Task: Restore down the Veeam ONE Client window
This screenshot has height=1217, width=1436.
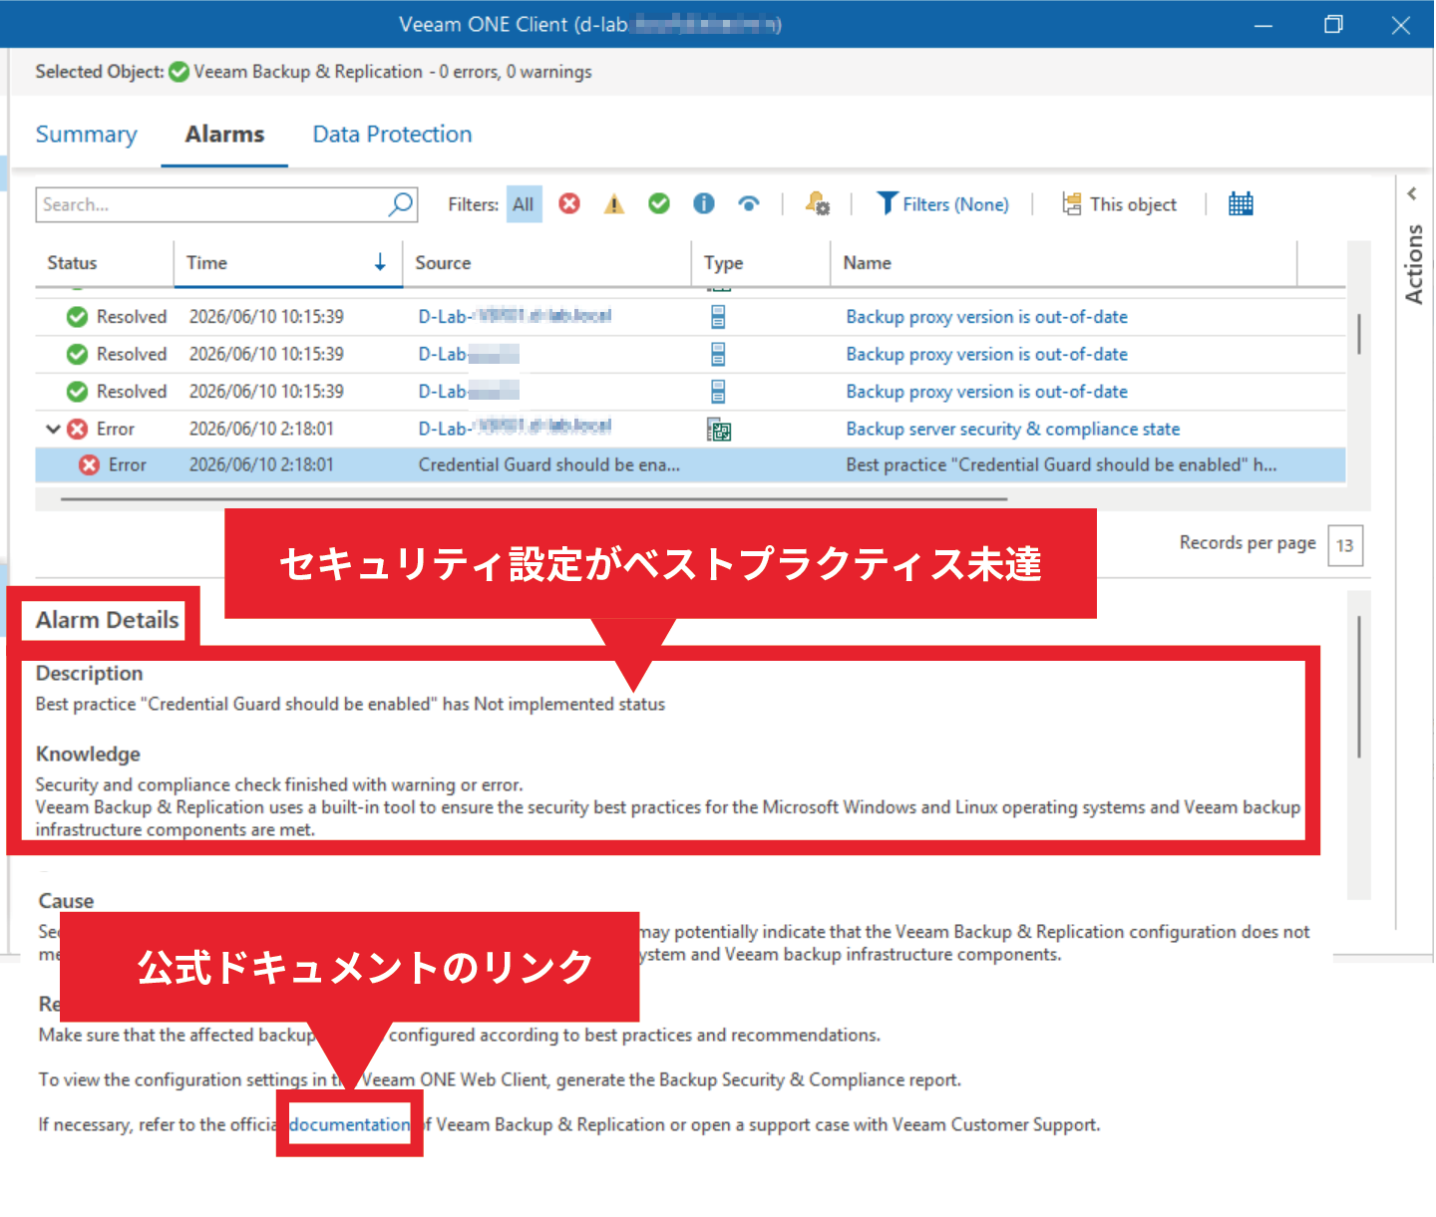Action: point(1333,25)
